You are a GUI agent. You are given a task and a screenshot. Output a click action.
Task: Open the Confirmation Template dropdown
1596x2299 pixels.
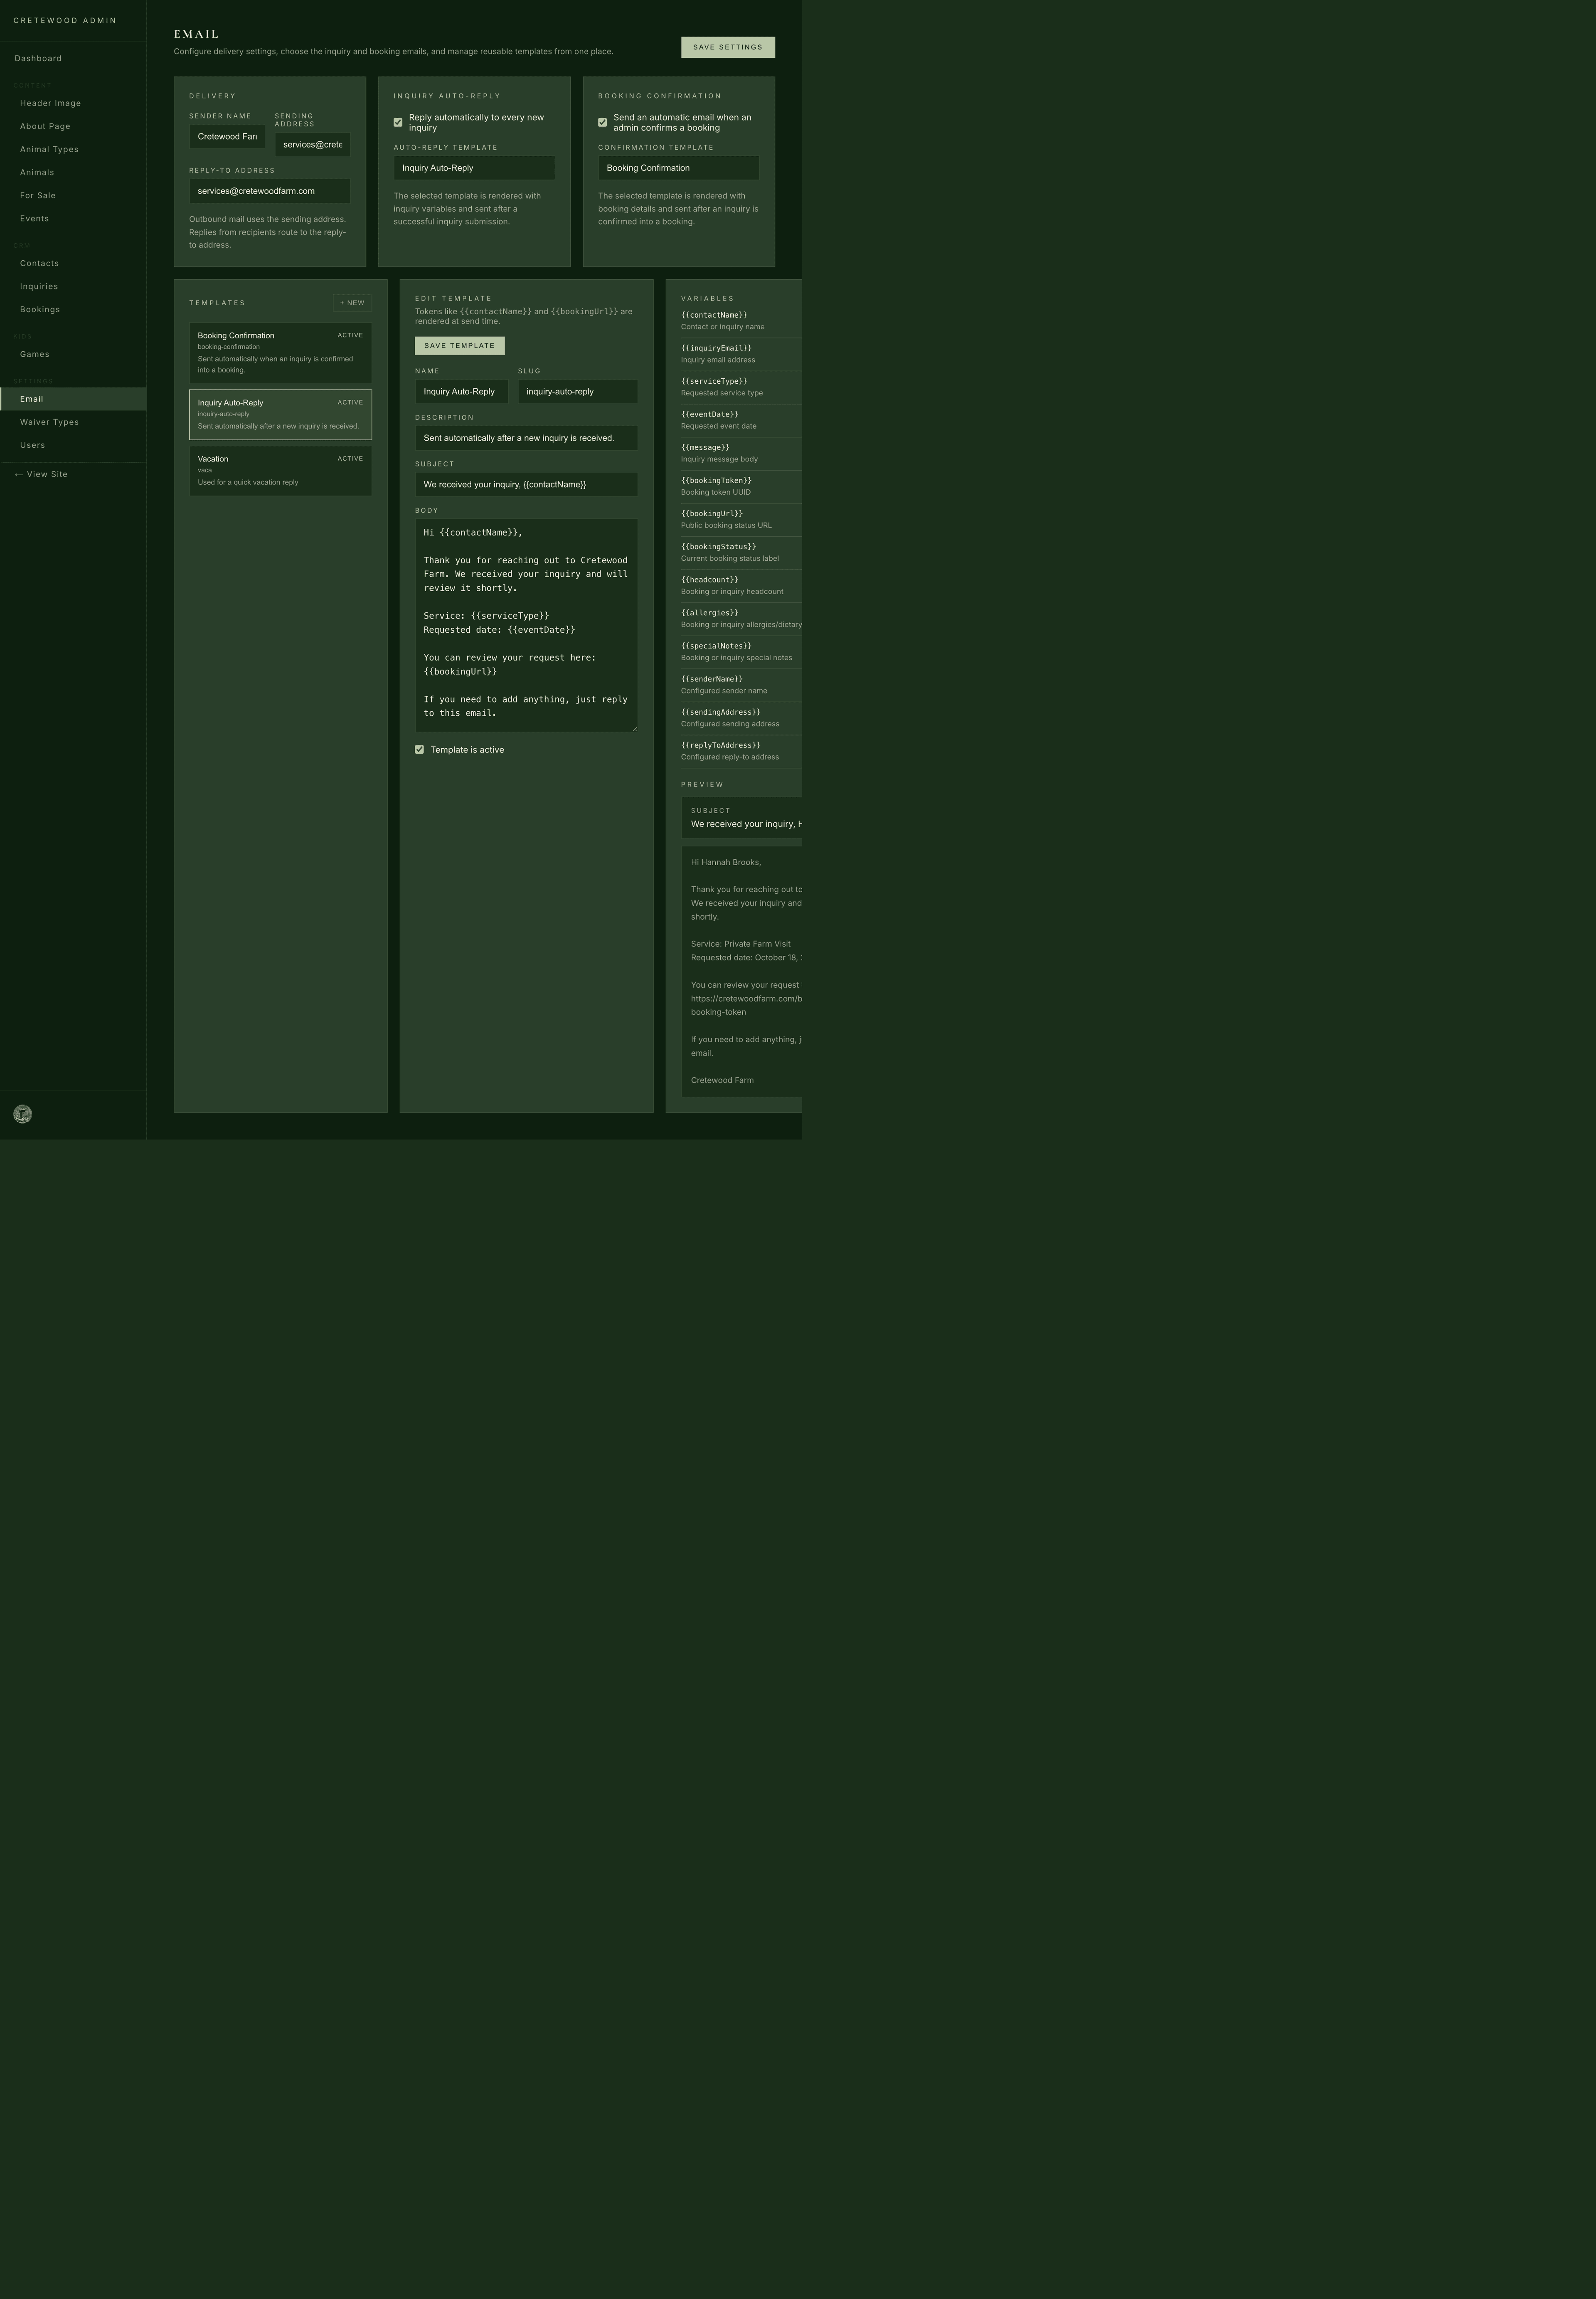[x=677, y=167]
